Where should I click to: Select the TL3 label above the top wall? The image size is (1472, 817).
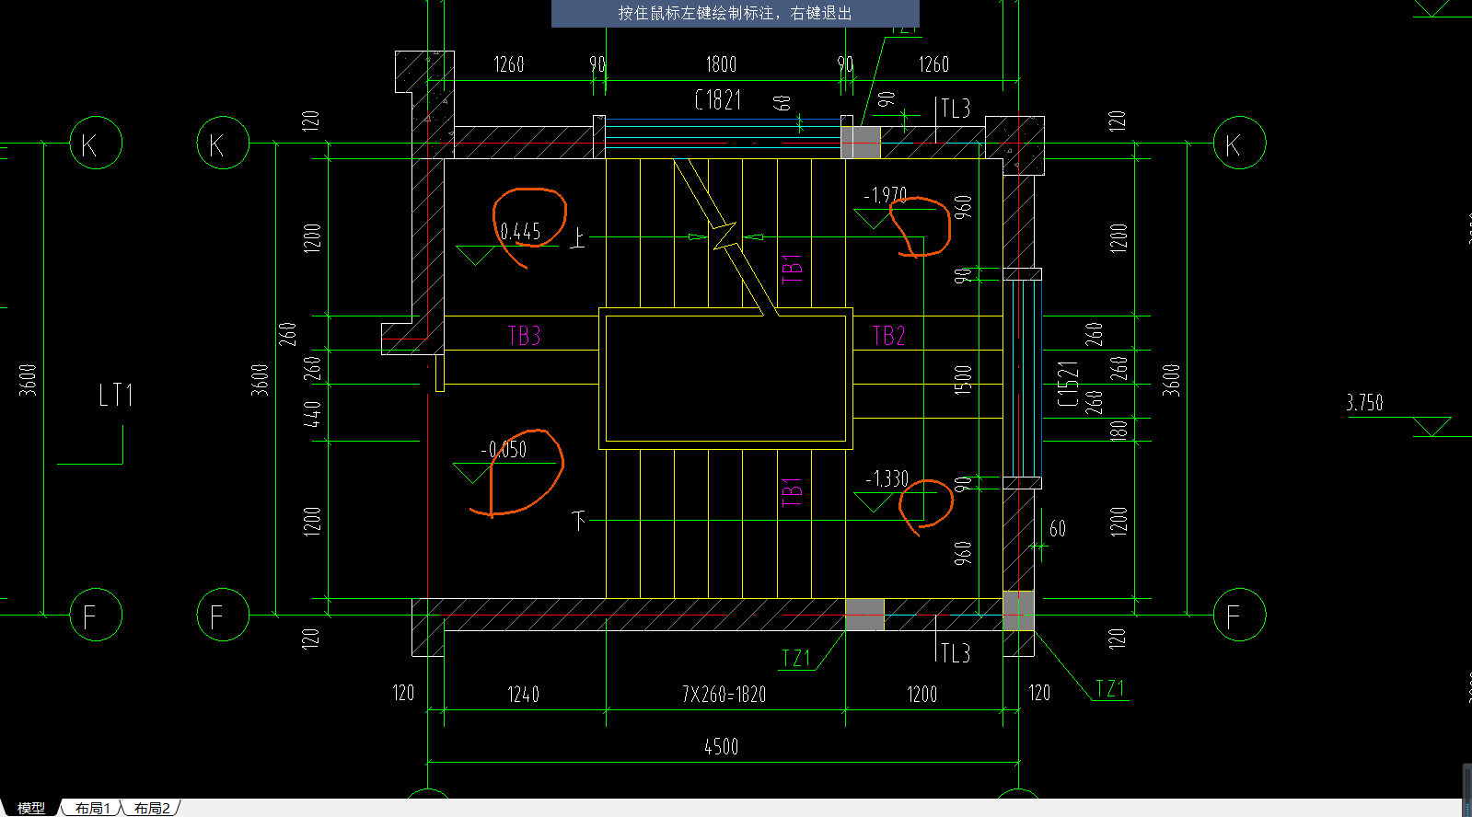click(956, 109)
